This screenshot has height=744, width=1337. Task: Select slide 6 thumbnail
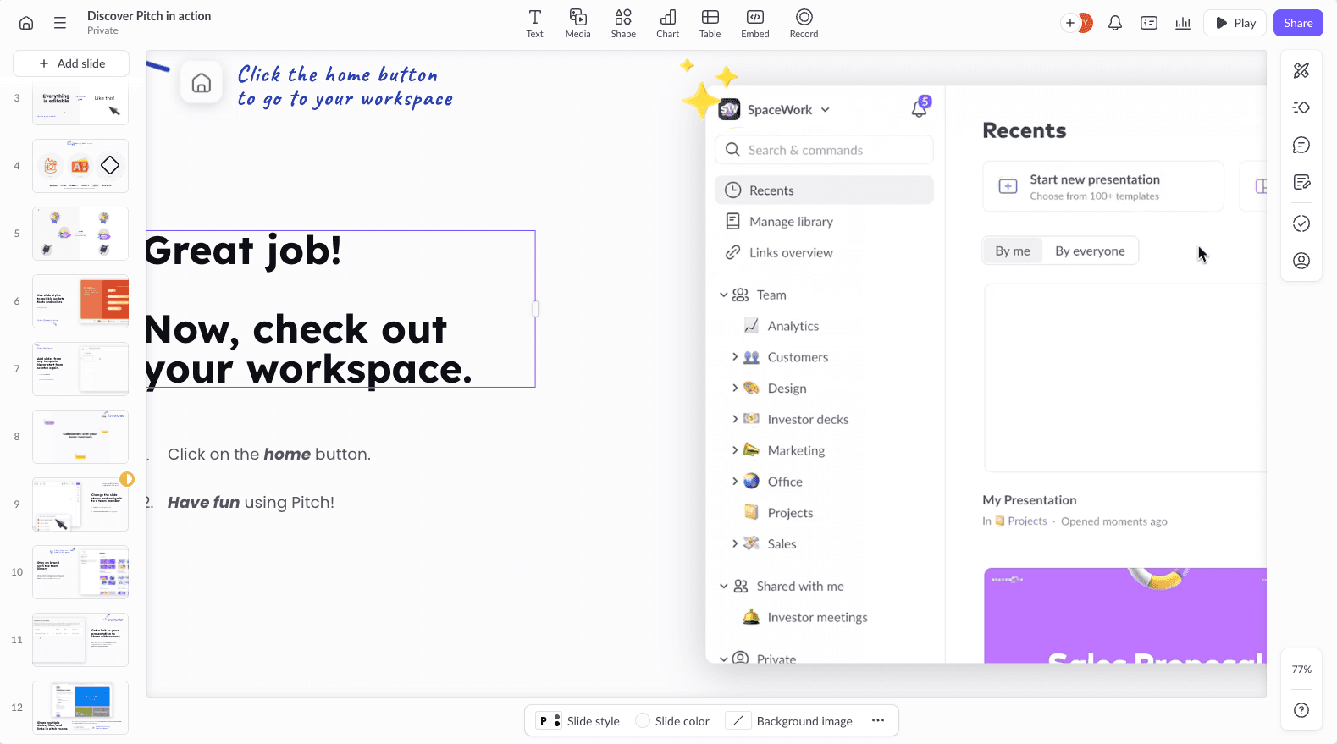pos(80,301)
